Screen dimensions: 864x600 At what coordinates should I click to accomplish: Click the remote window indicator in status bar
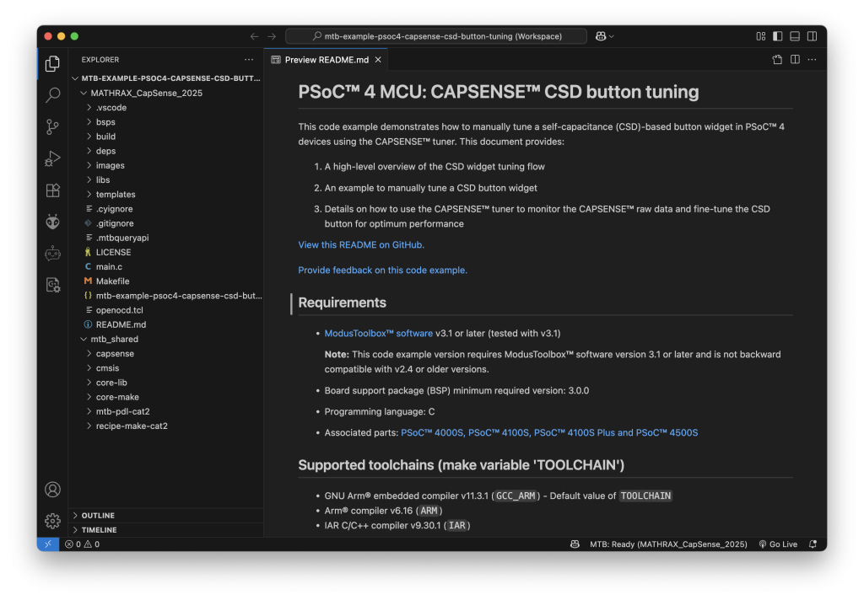tap(48, 544)
